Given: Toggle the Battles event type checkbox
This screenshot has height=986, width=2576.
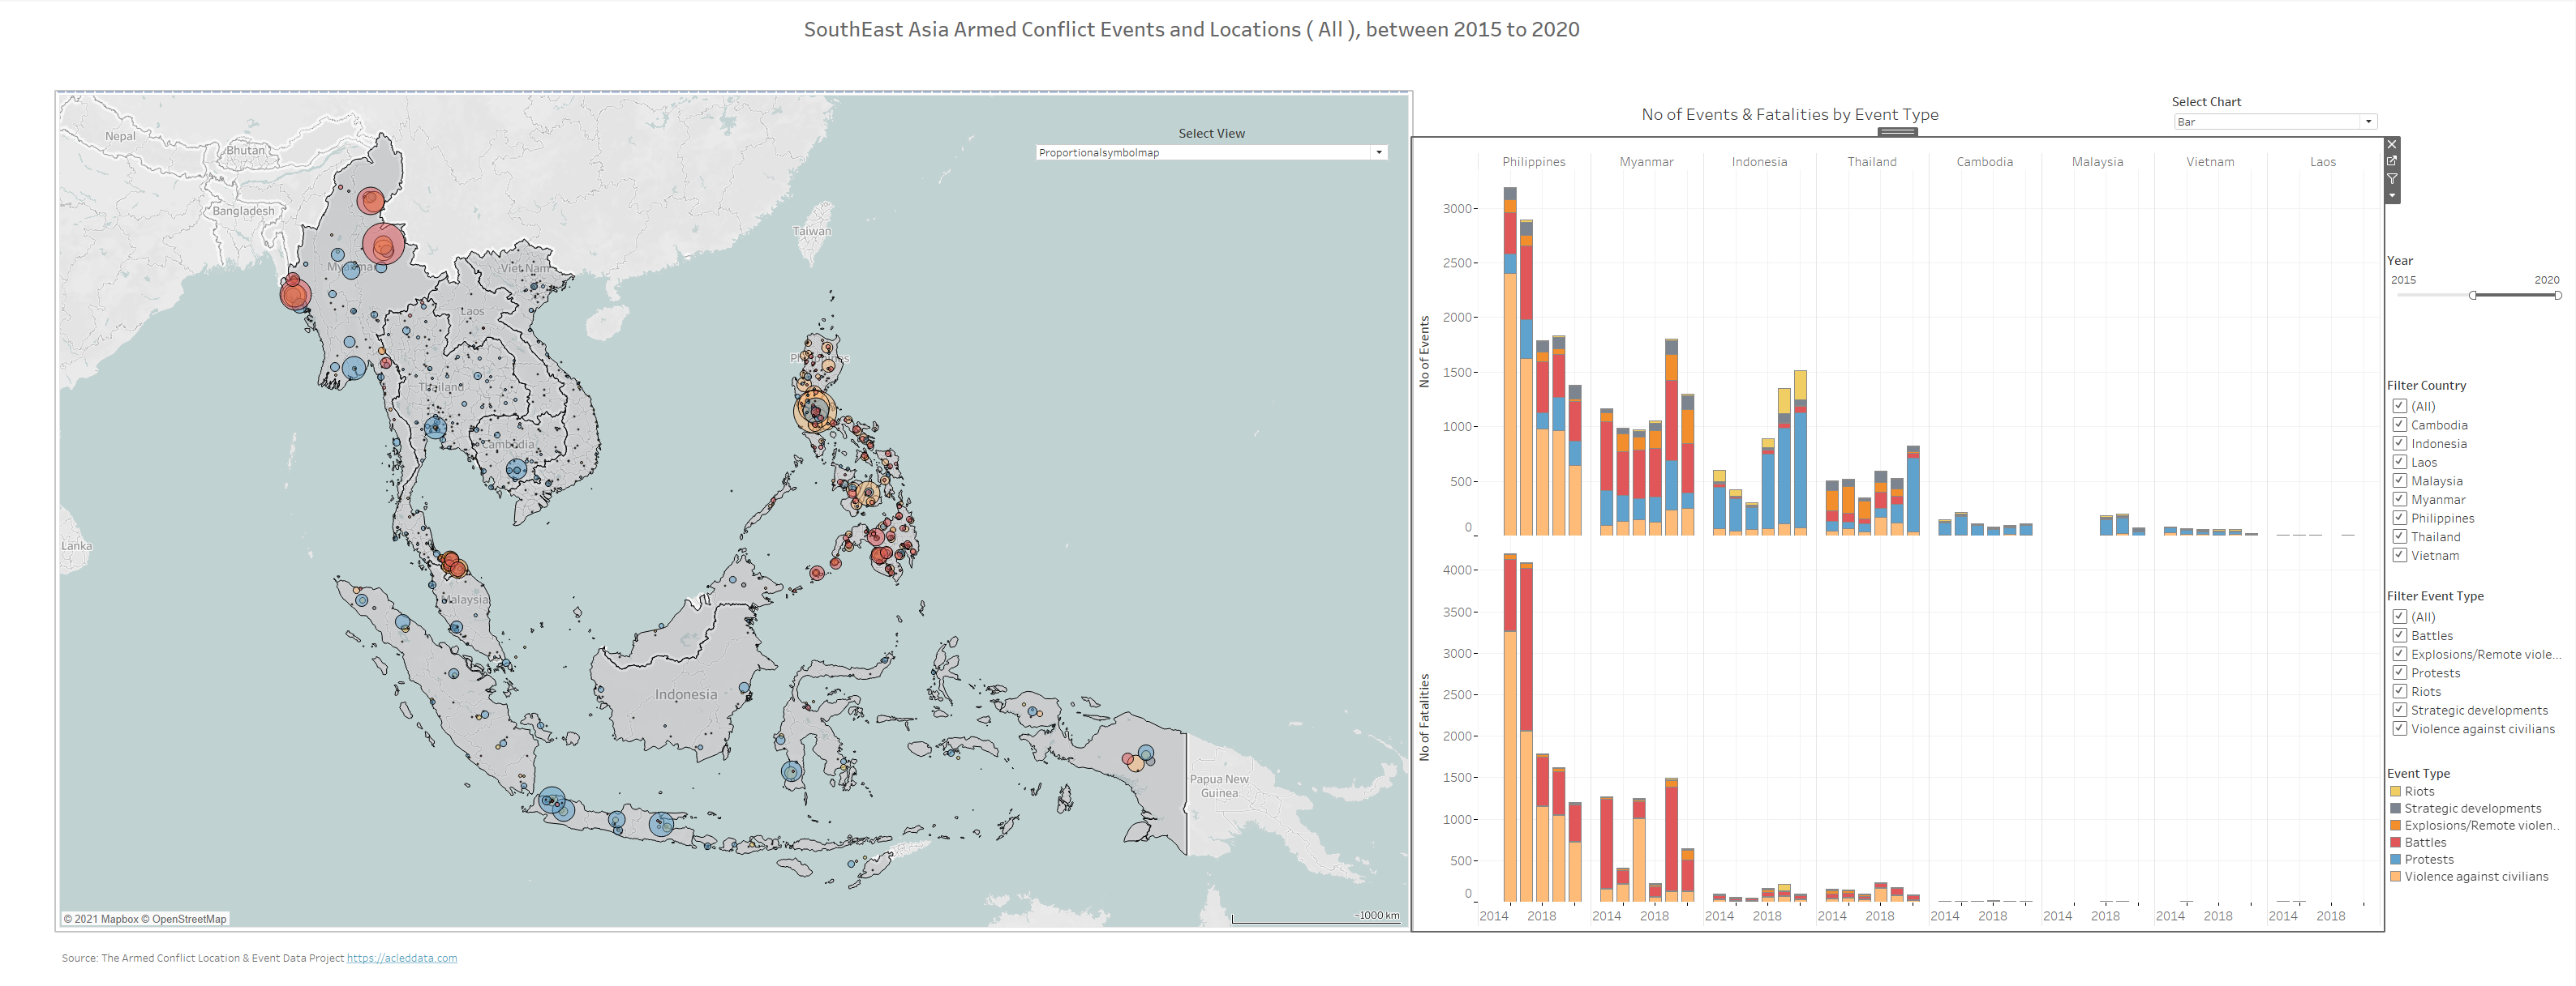Looking at the screenshot, I should point(2399,635).
